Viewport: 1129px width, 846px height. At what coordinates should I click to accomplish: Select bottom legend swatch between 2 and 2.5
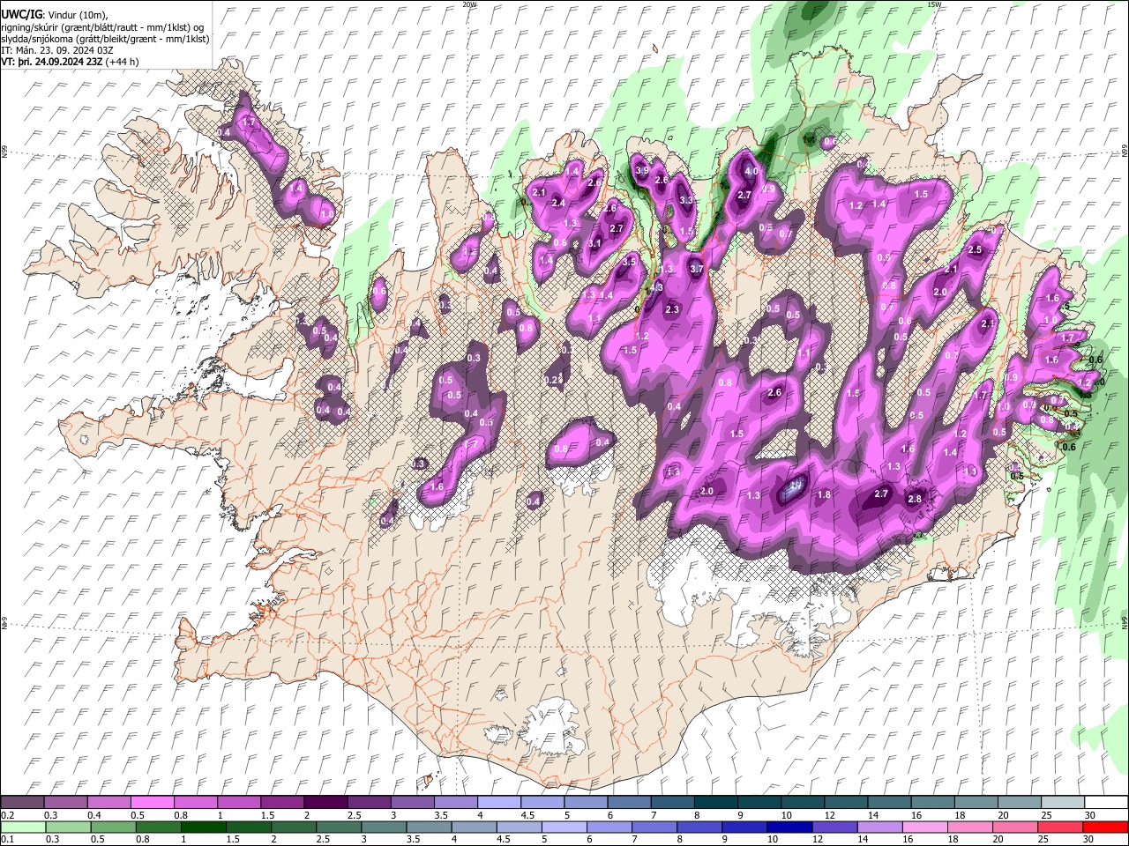(293, 827)
